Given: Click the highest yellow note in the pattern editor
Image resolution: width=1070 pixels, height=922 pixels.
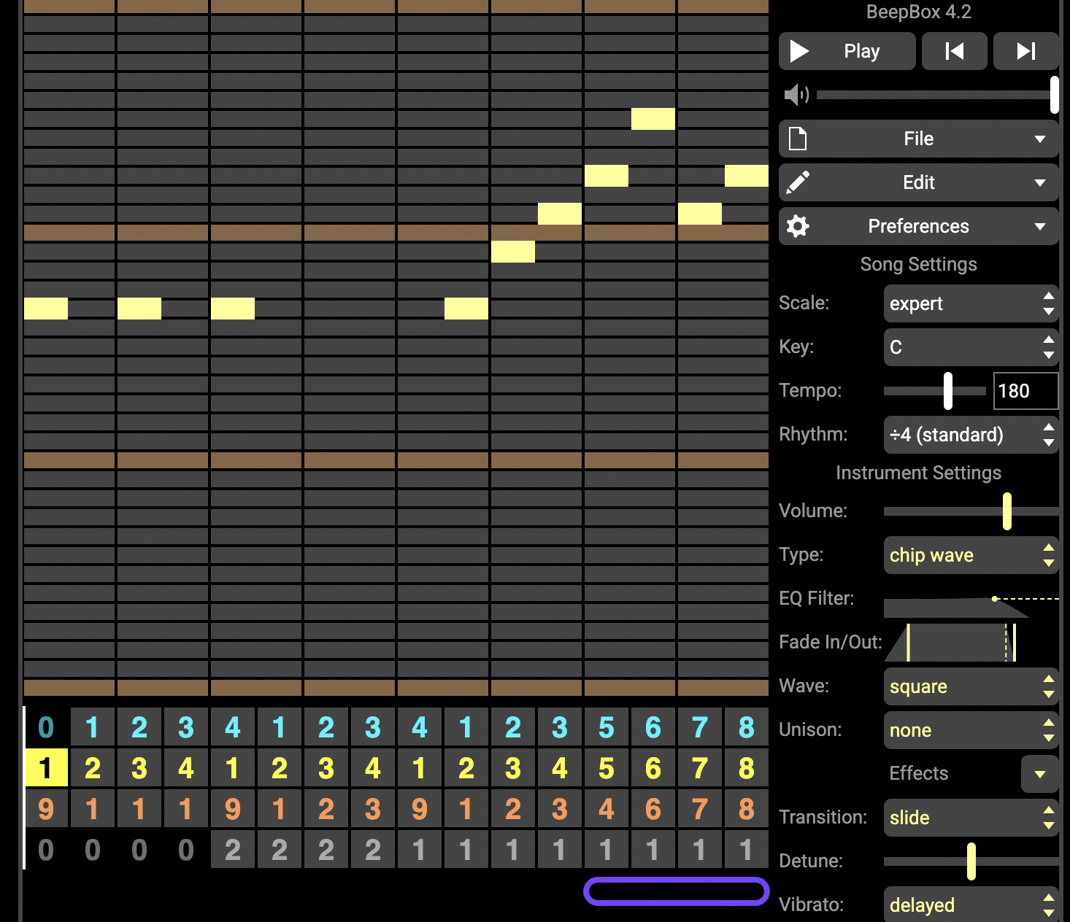Looking at the screenshot, I should pyautogui.click(x=653, y=119).
